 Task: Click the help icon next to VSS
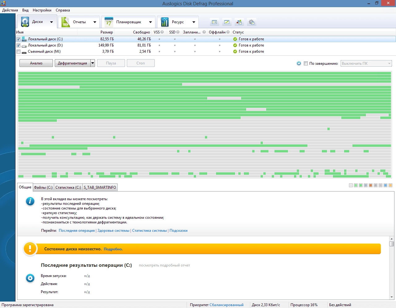click(162, 32)
